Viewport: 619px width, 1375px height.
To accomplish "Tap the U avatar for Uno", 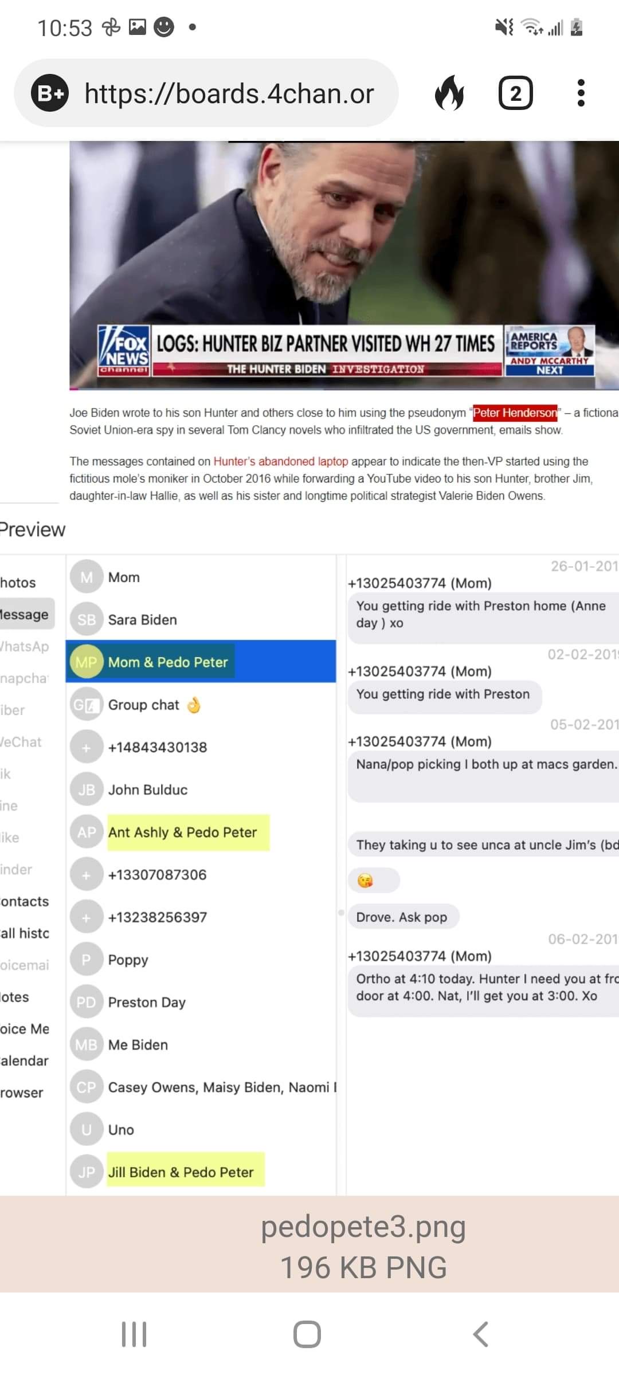I will coord(87,1130).
